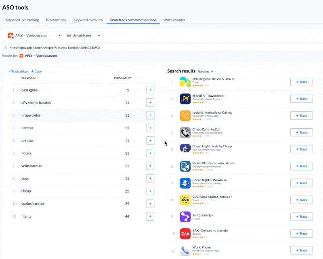
Task: Click the Cheap Calls IntCall app icon
Action: click(185, 132)
